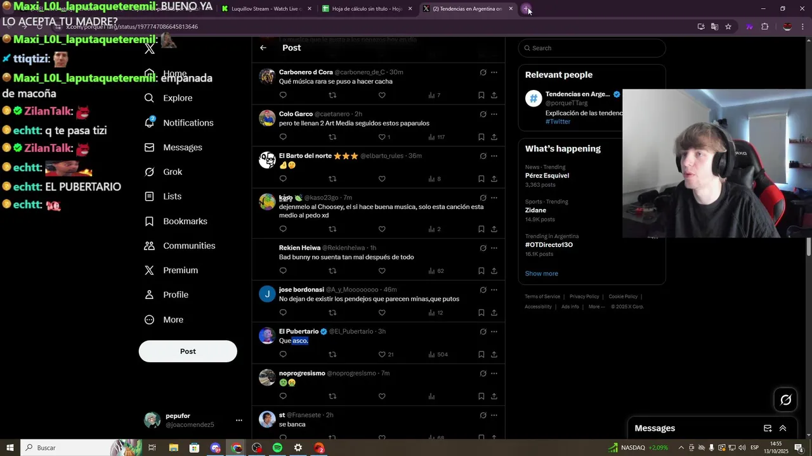Click the Windows Start button
Viewport: 812px width, 456px height.
click(x=10, y=448)
